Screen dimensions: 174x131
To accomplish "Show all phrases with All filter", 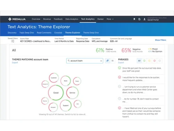I will [x=139, y=61].
